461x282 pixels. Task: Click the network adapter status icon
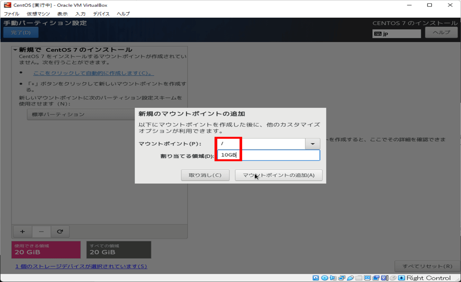(x=342, y=278)
